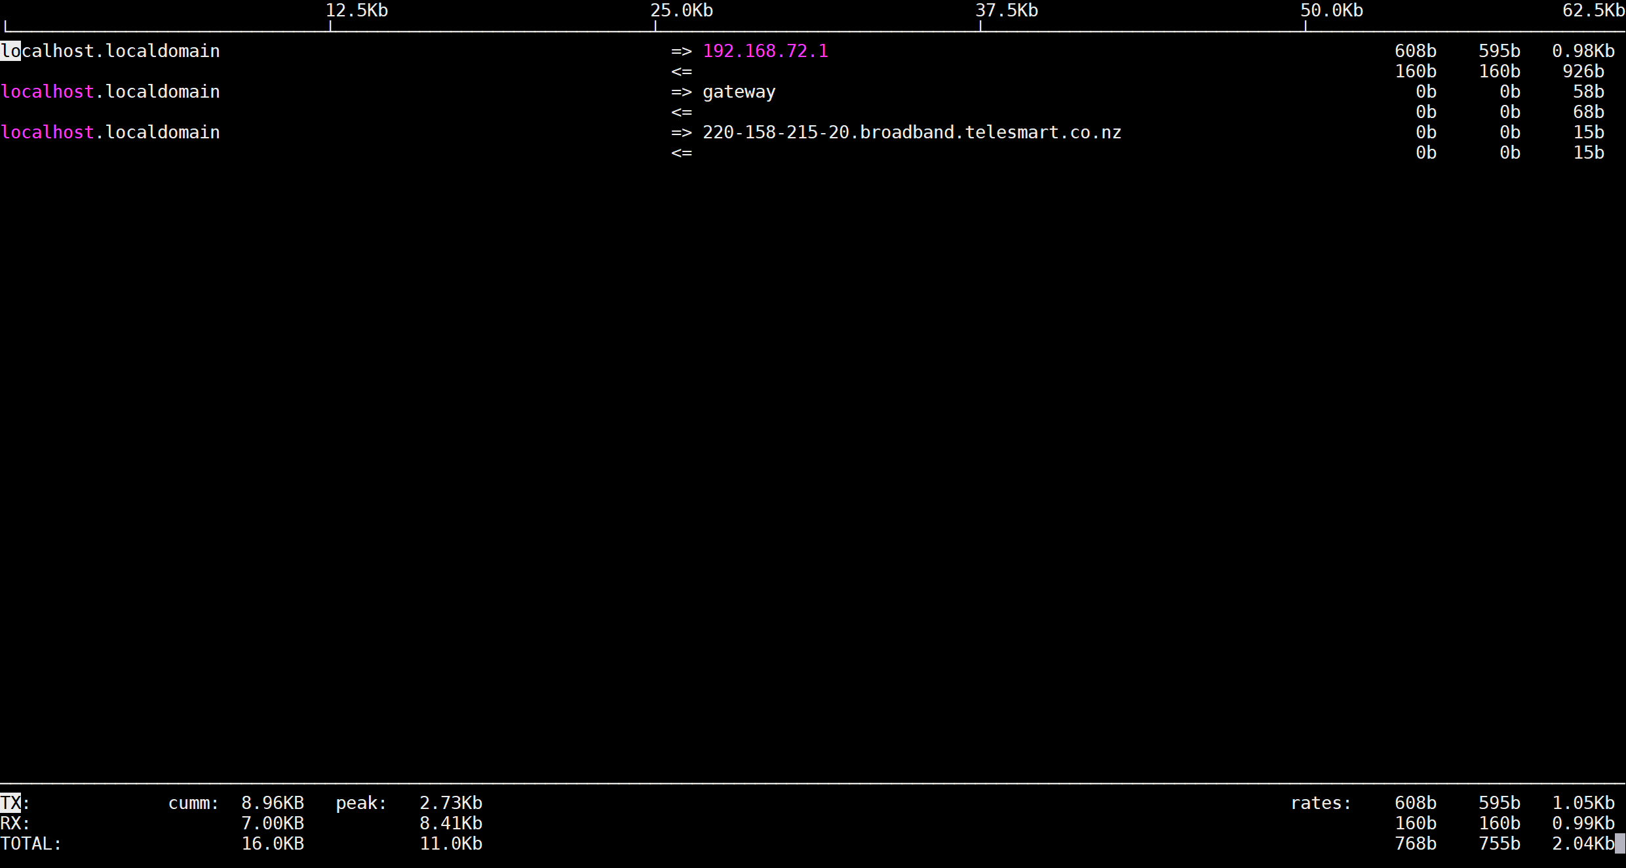Click the 68b rate value

pos(1589,112)
